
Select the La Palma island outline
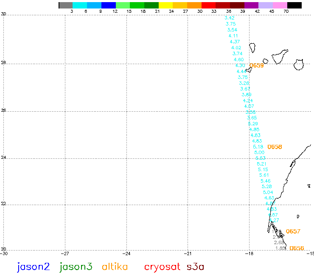click(x=252, y=48)
